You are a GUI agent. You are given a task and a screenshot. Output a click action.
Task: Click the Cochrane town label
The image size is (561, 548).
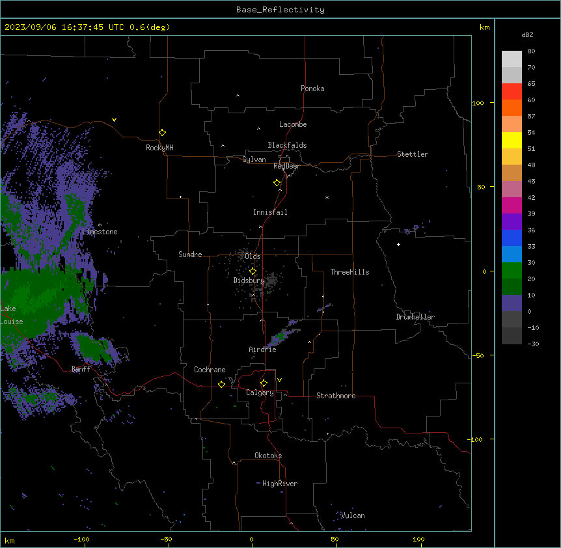pos(210,370)
